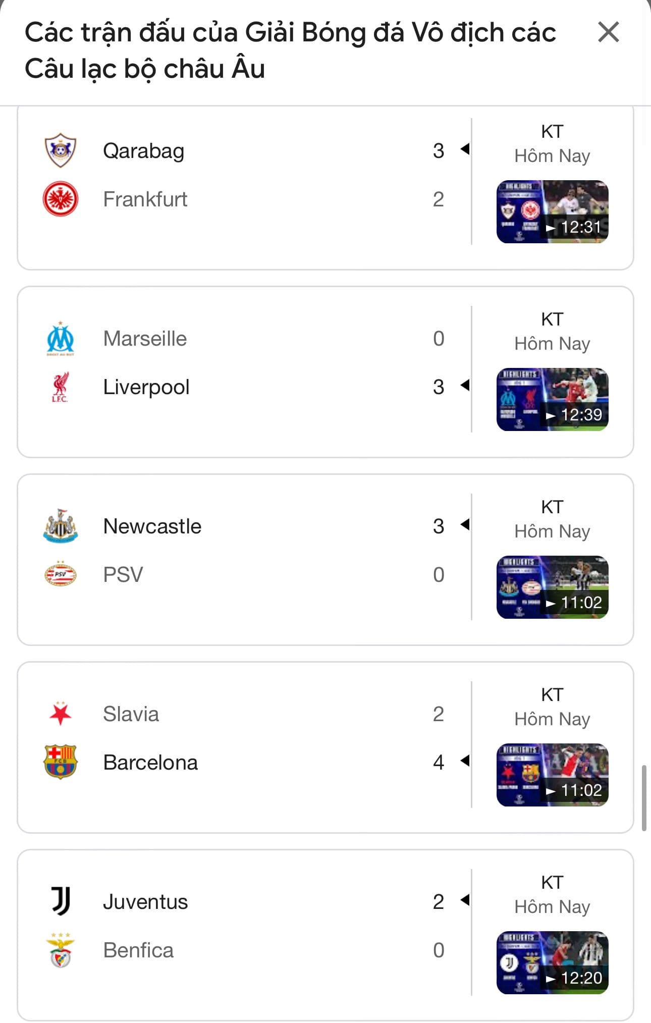Click the Barcelona club crest
Viewport: 651px width, 1023px height.
pos(61,762)
